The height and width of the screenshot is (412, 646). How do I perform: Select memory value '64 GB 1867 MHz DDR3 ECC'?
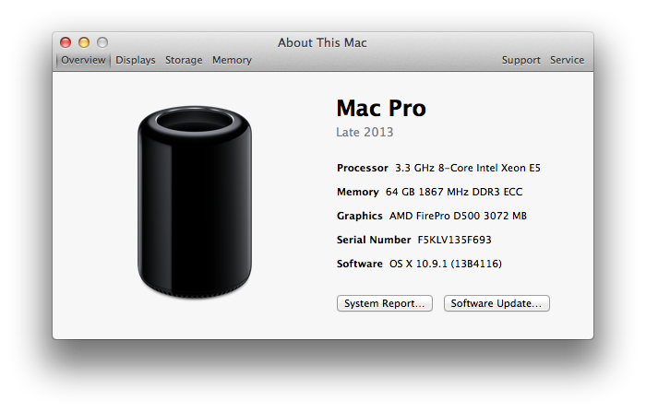coord(454,192)
